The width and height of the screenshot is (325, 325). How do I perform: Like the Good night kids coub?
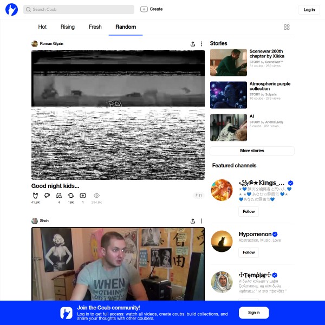(x=35, y=196)
